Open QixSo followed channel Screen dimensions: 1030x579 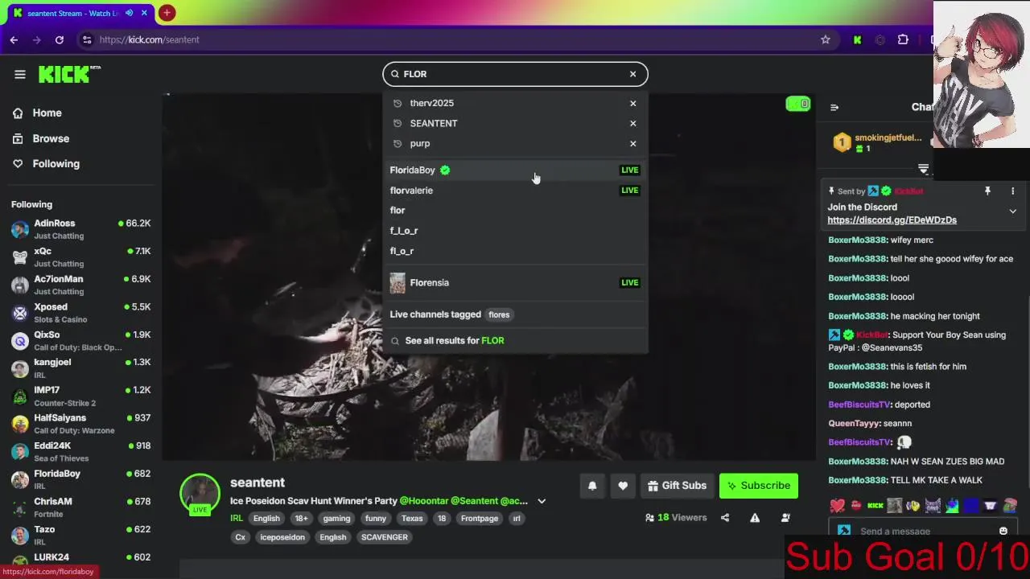[x=80, y=341]
